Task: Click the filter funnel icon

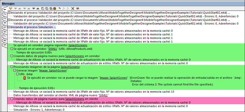Action: (11, 9)
